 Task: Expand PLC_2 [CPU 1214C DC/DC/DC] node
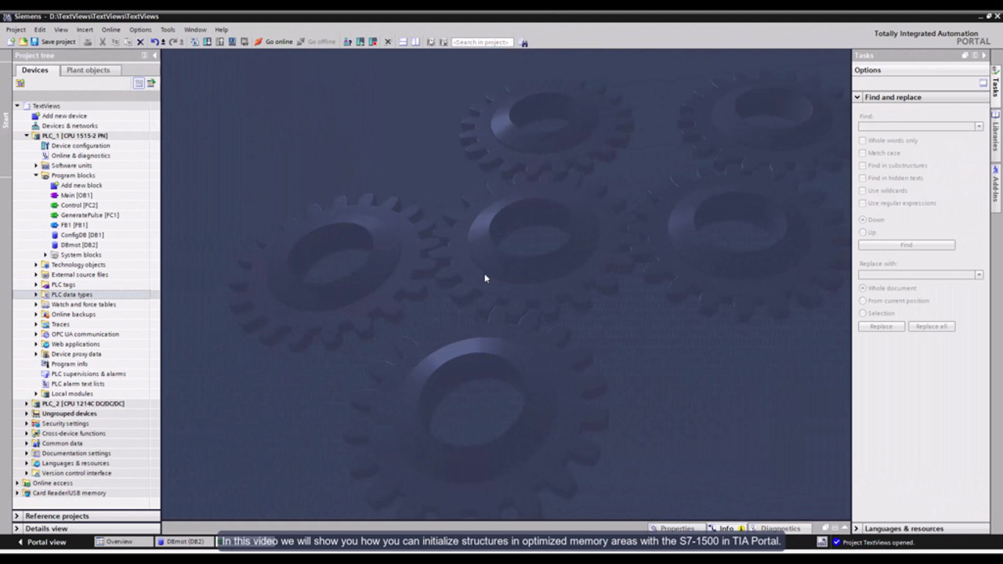(27, 403)
